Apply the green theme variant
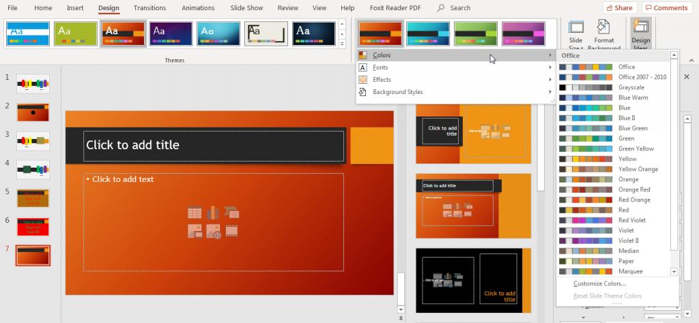The image size is (699, 323). click(x=476, y=33)
